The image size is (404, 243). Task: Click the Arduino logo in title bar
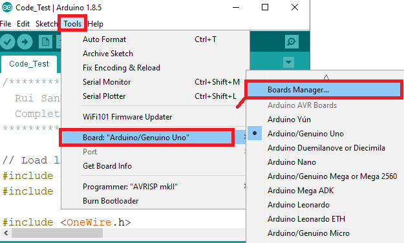coord(7,7)
